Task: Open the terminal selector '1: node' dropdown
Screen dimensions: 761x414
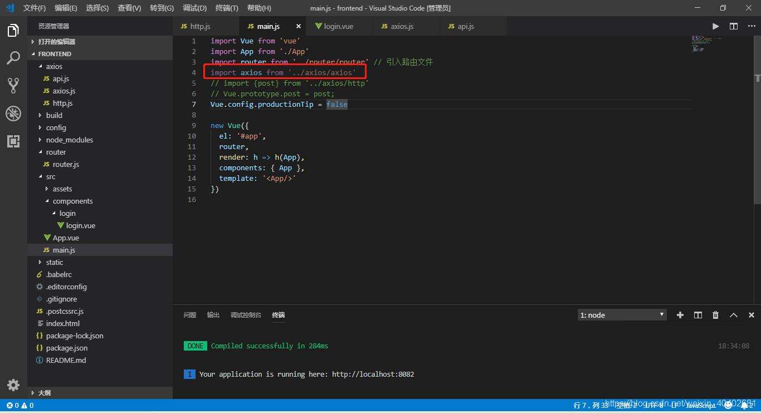Action: (622, 315)
